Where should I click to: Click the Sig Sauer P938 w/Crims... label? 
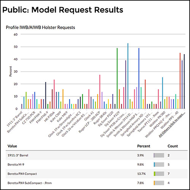[113, 124]
